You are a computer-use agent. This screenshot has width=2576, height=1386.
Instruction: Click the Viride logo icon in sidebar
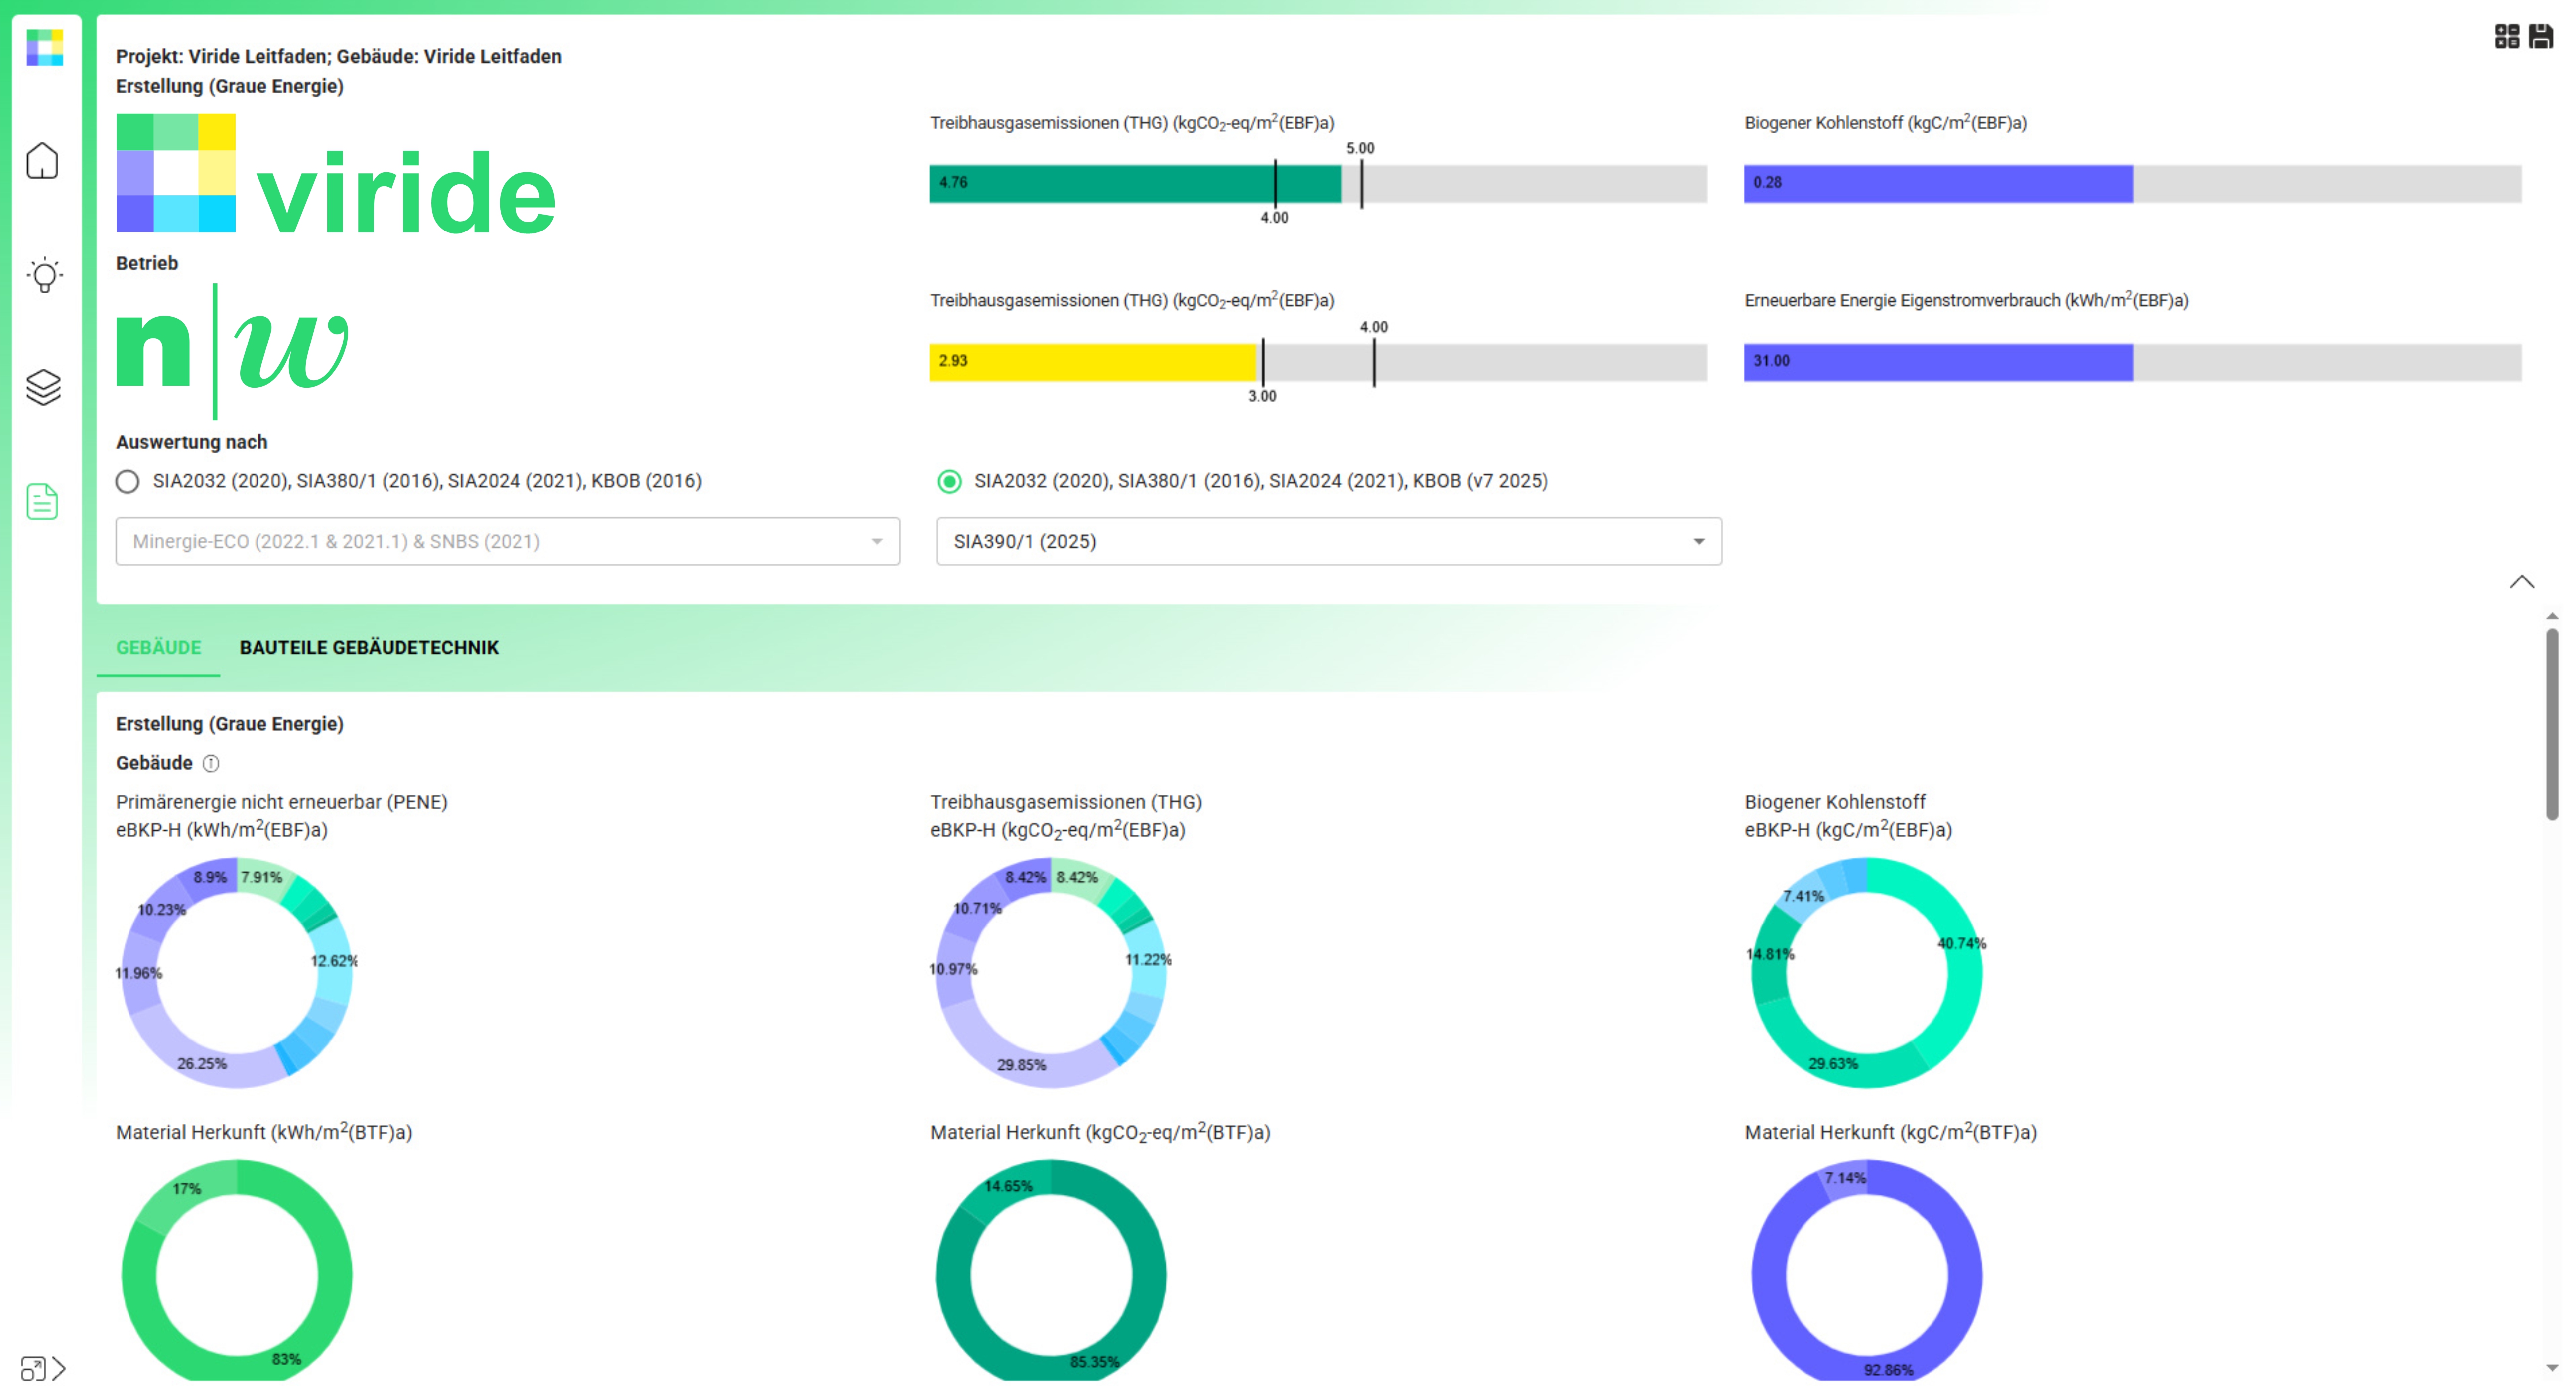(x=45, y=47)
